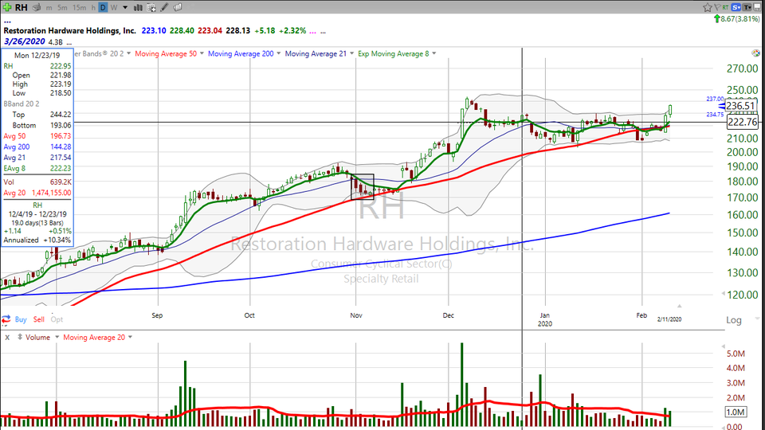Click the buy/sell swap arrows icon

[x=6, y=320]
